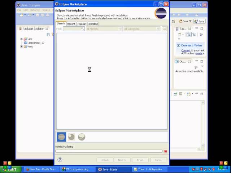Screen dimensions: 231x173
Task: Cancel the Eclipse Marketplace dialog
Action: (x=158, y=160)
